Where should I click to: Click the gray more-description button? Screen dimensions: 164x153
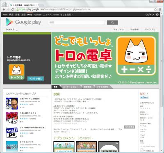pos(130,127)
